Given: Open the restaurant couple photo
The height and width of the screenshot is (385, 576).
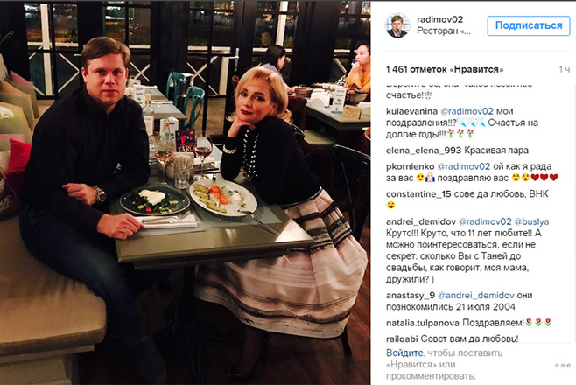Looking at the screenshot, I should (x=186, y=193).
